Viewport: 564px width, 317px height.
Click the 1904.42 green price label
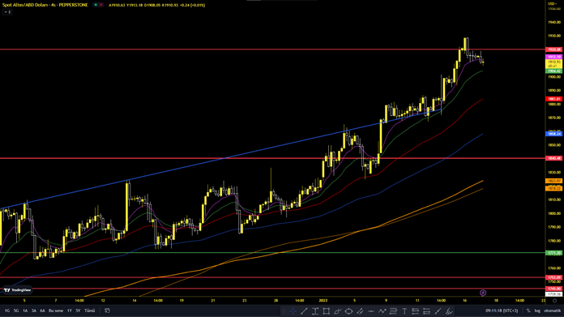point(553,71)
